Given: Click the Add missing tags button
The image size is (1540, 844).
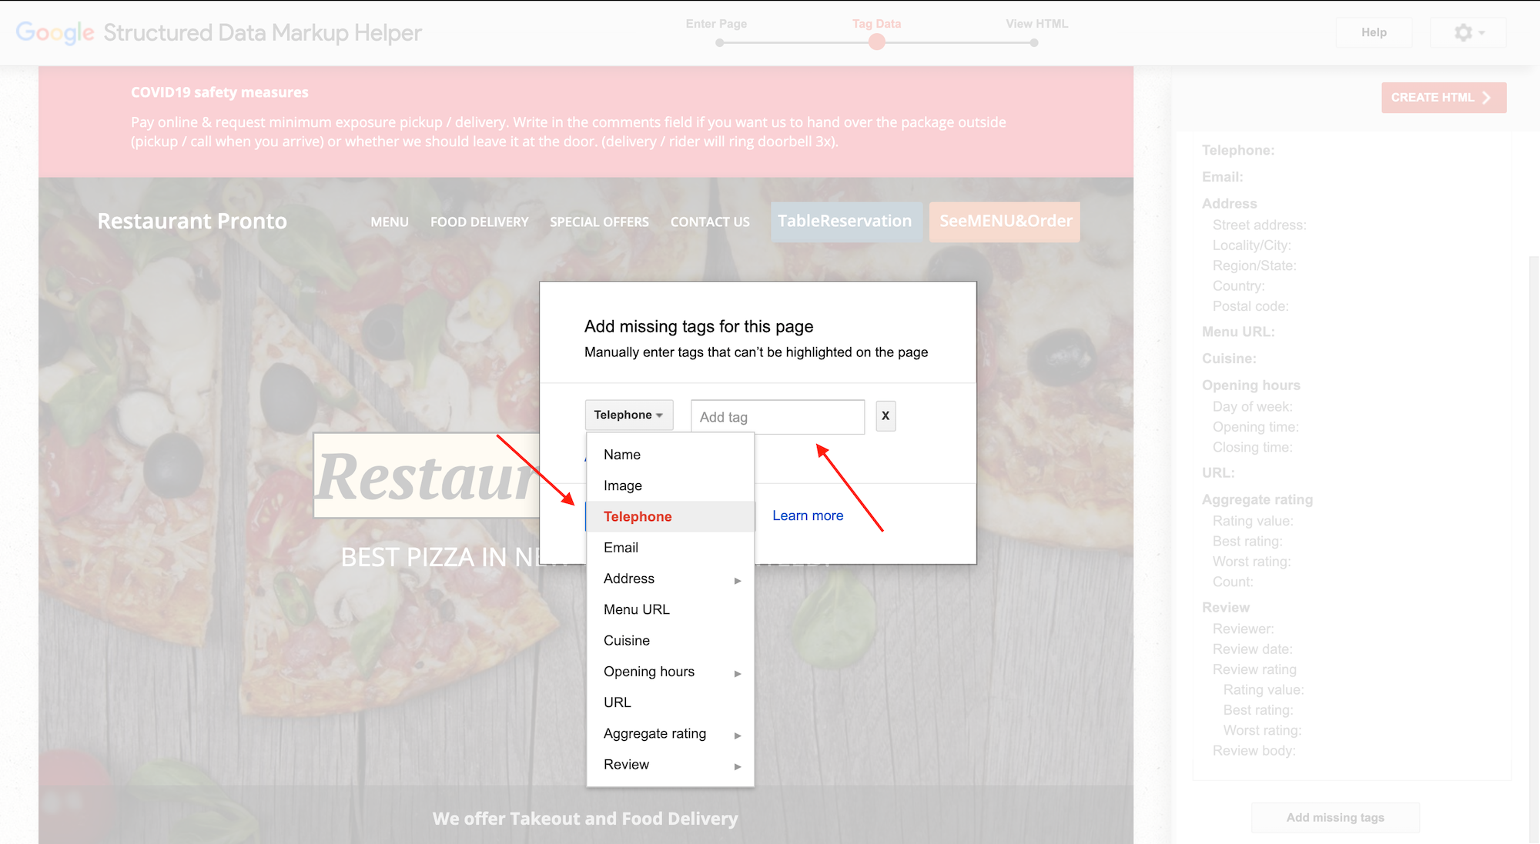Looking at the screenshot, I should 1334,817.
